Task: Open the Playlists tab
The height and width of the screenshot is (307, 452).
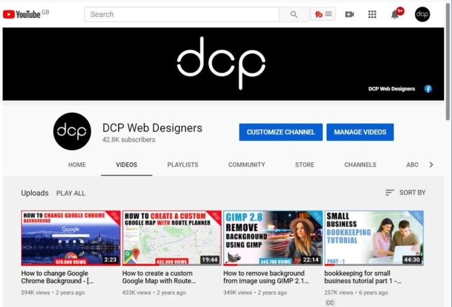Action: pyautogui.click(x=183, y=165)
